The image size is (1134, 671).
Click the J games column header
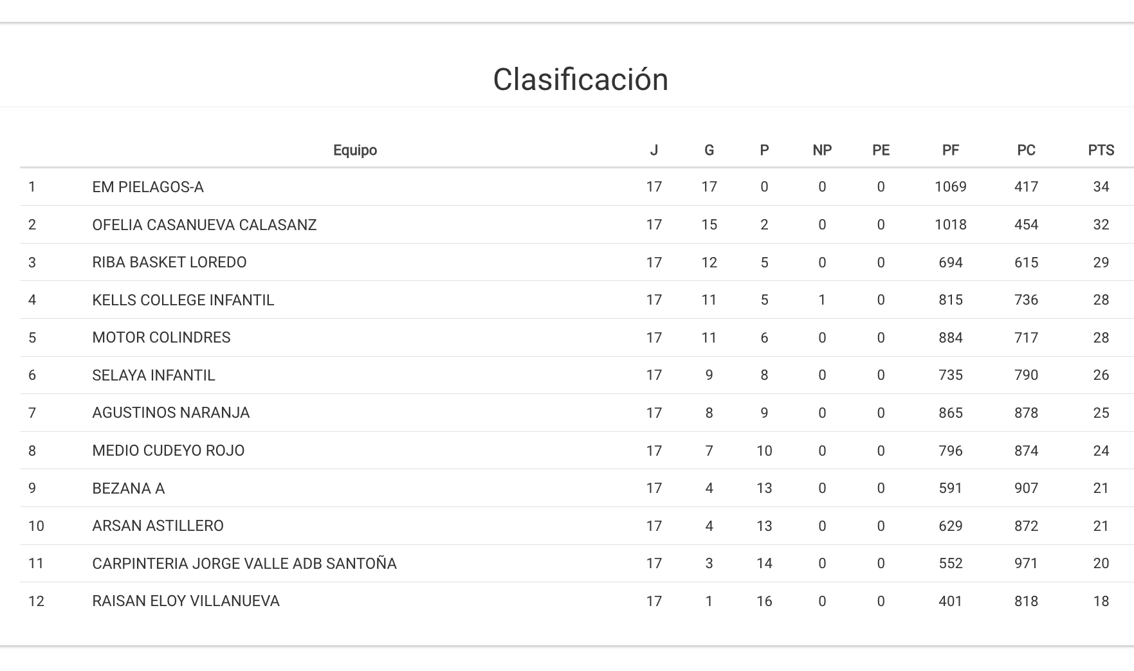point(654,150)
